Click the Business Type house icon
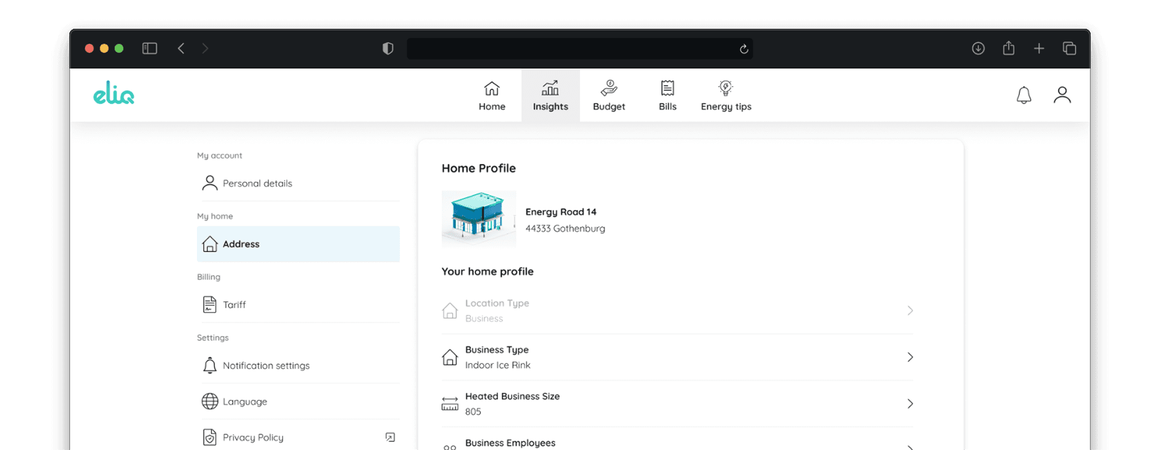This screenshot has height=450, width=1160. pyautogui.click(x=449, y=357)
